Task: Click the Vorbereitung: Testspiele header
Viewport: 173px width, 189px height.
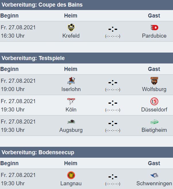Action: (x=86, y=58)
